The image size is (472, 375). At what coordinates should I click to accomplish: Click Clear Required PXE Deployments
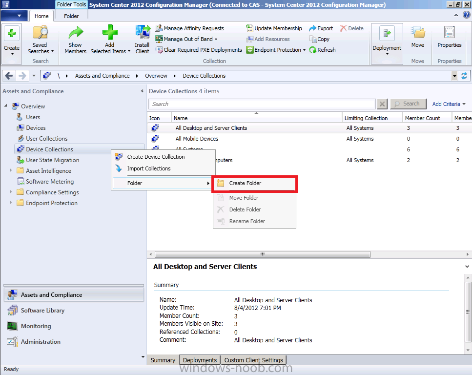coord(199,50)
